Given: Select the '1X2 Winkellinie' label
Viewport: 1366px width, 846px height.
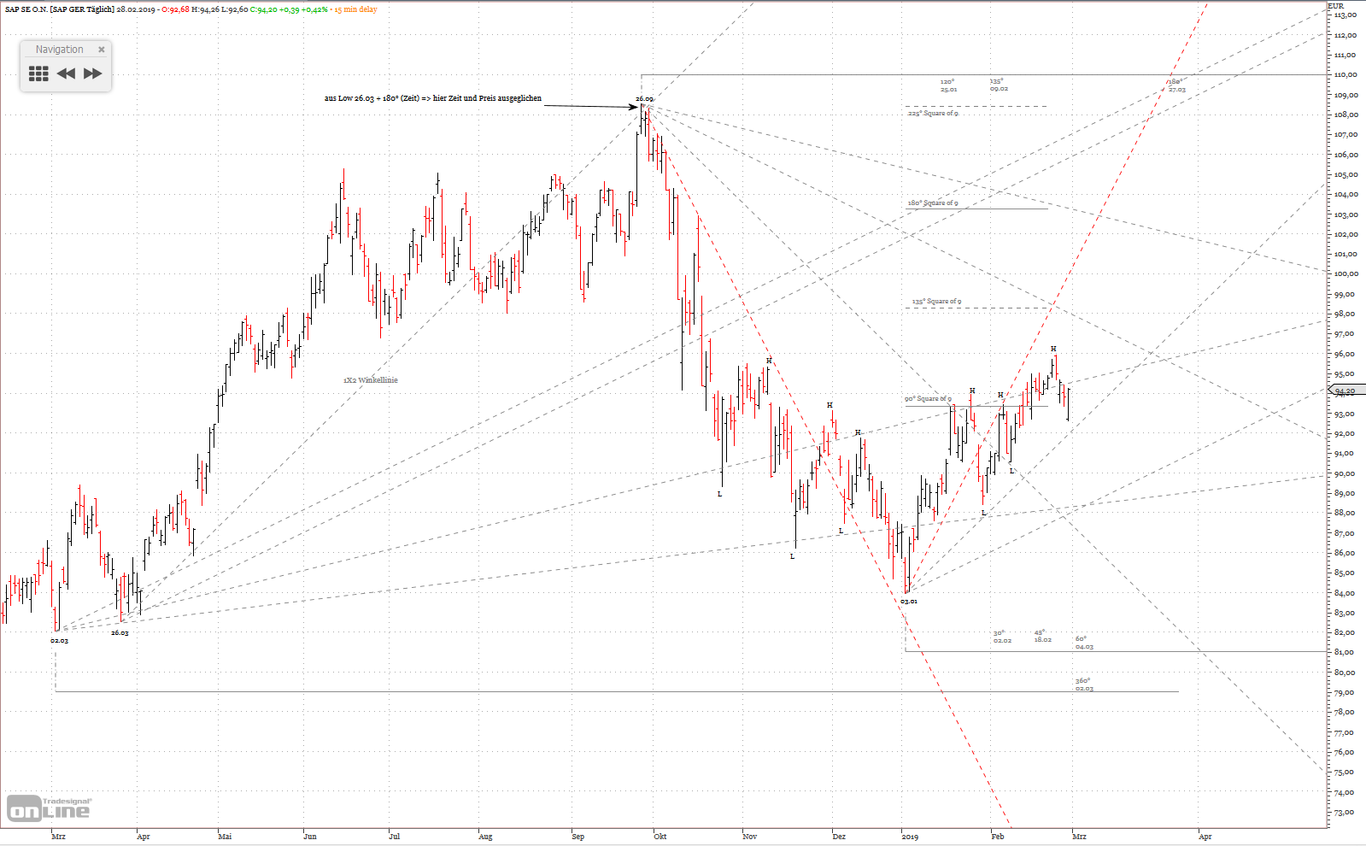Looking at the screenshot, I should coord(371,380).
